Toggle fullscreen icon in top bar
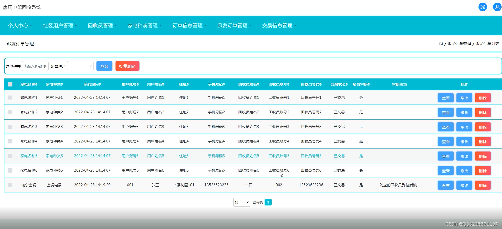The image size is (502, 229). tap(482, 7)
